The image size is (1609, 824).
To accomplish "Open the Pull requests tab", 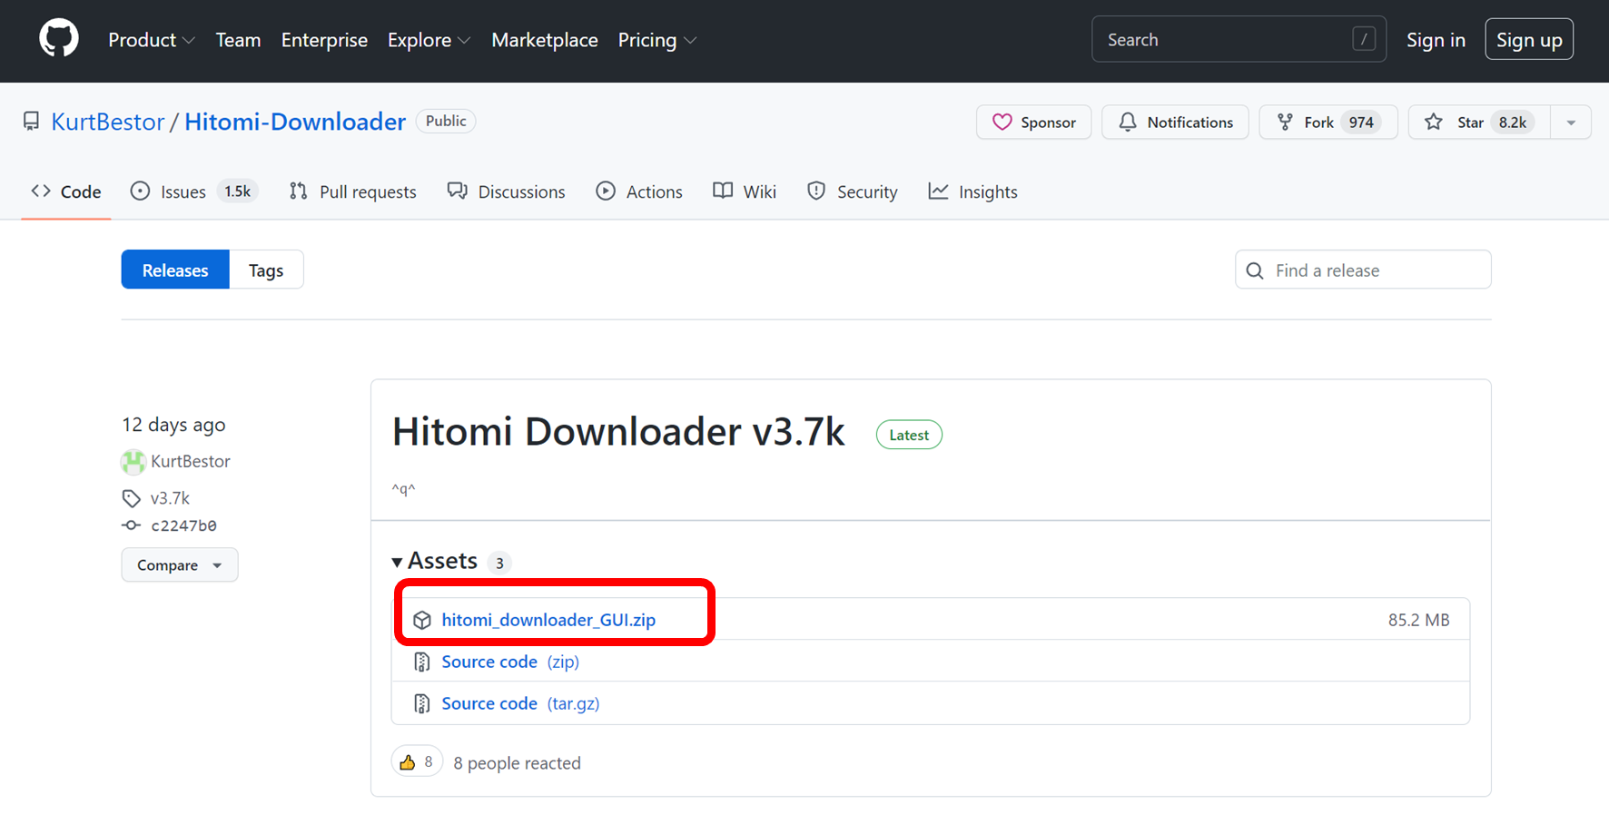I will [352, 191].
